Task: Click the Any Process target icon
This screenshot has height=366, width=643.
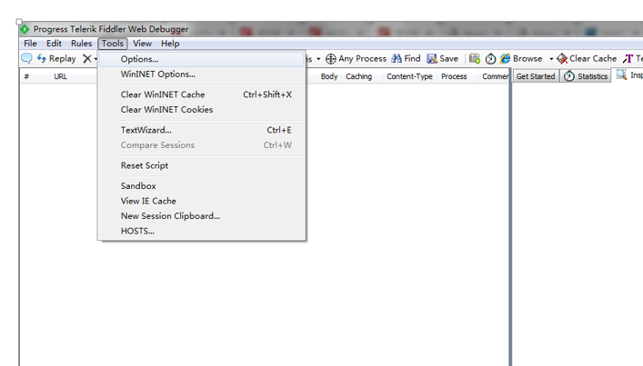Action: [x=330, y=59]
